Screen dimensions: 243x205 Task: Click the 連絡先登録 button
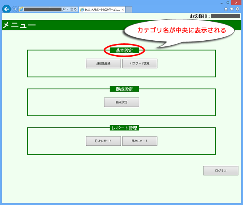103,64
